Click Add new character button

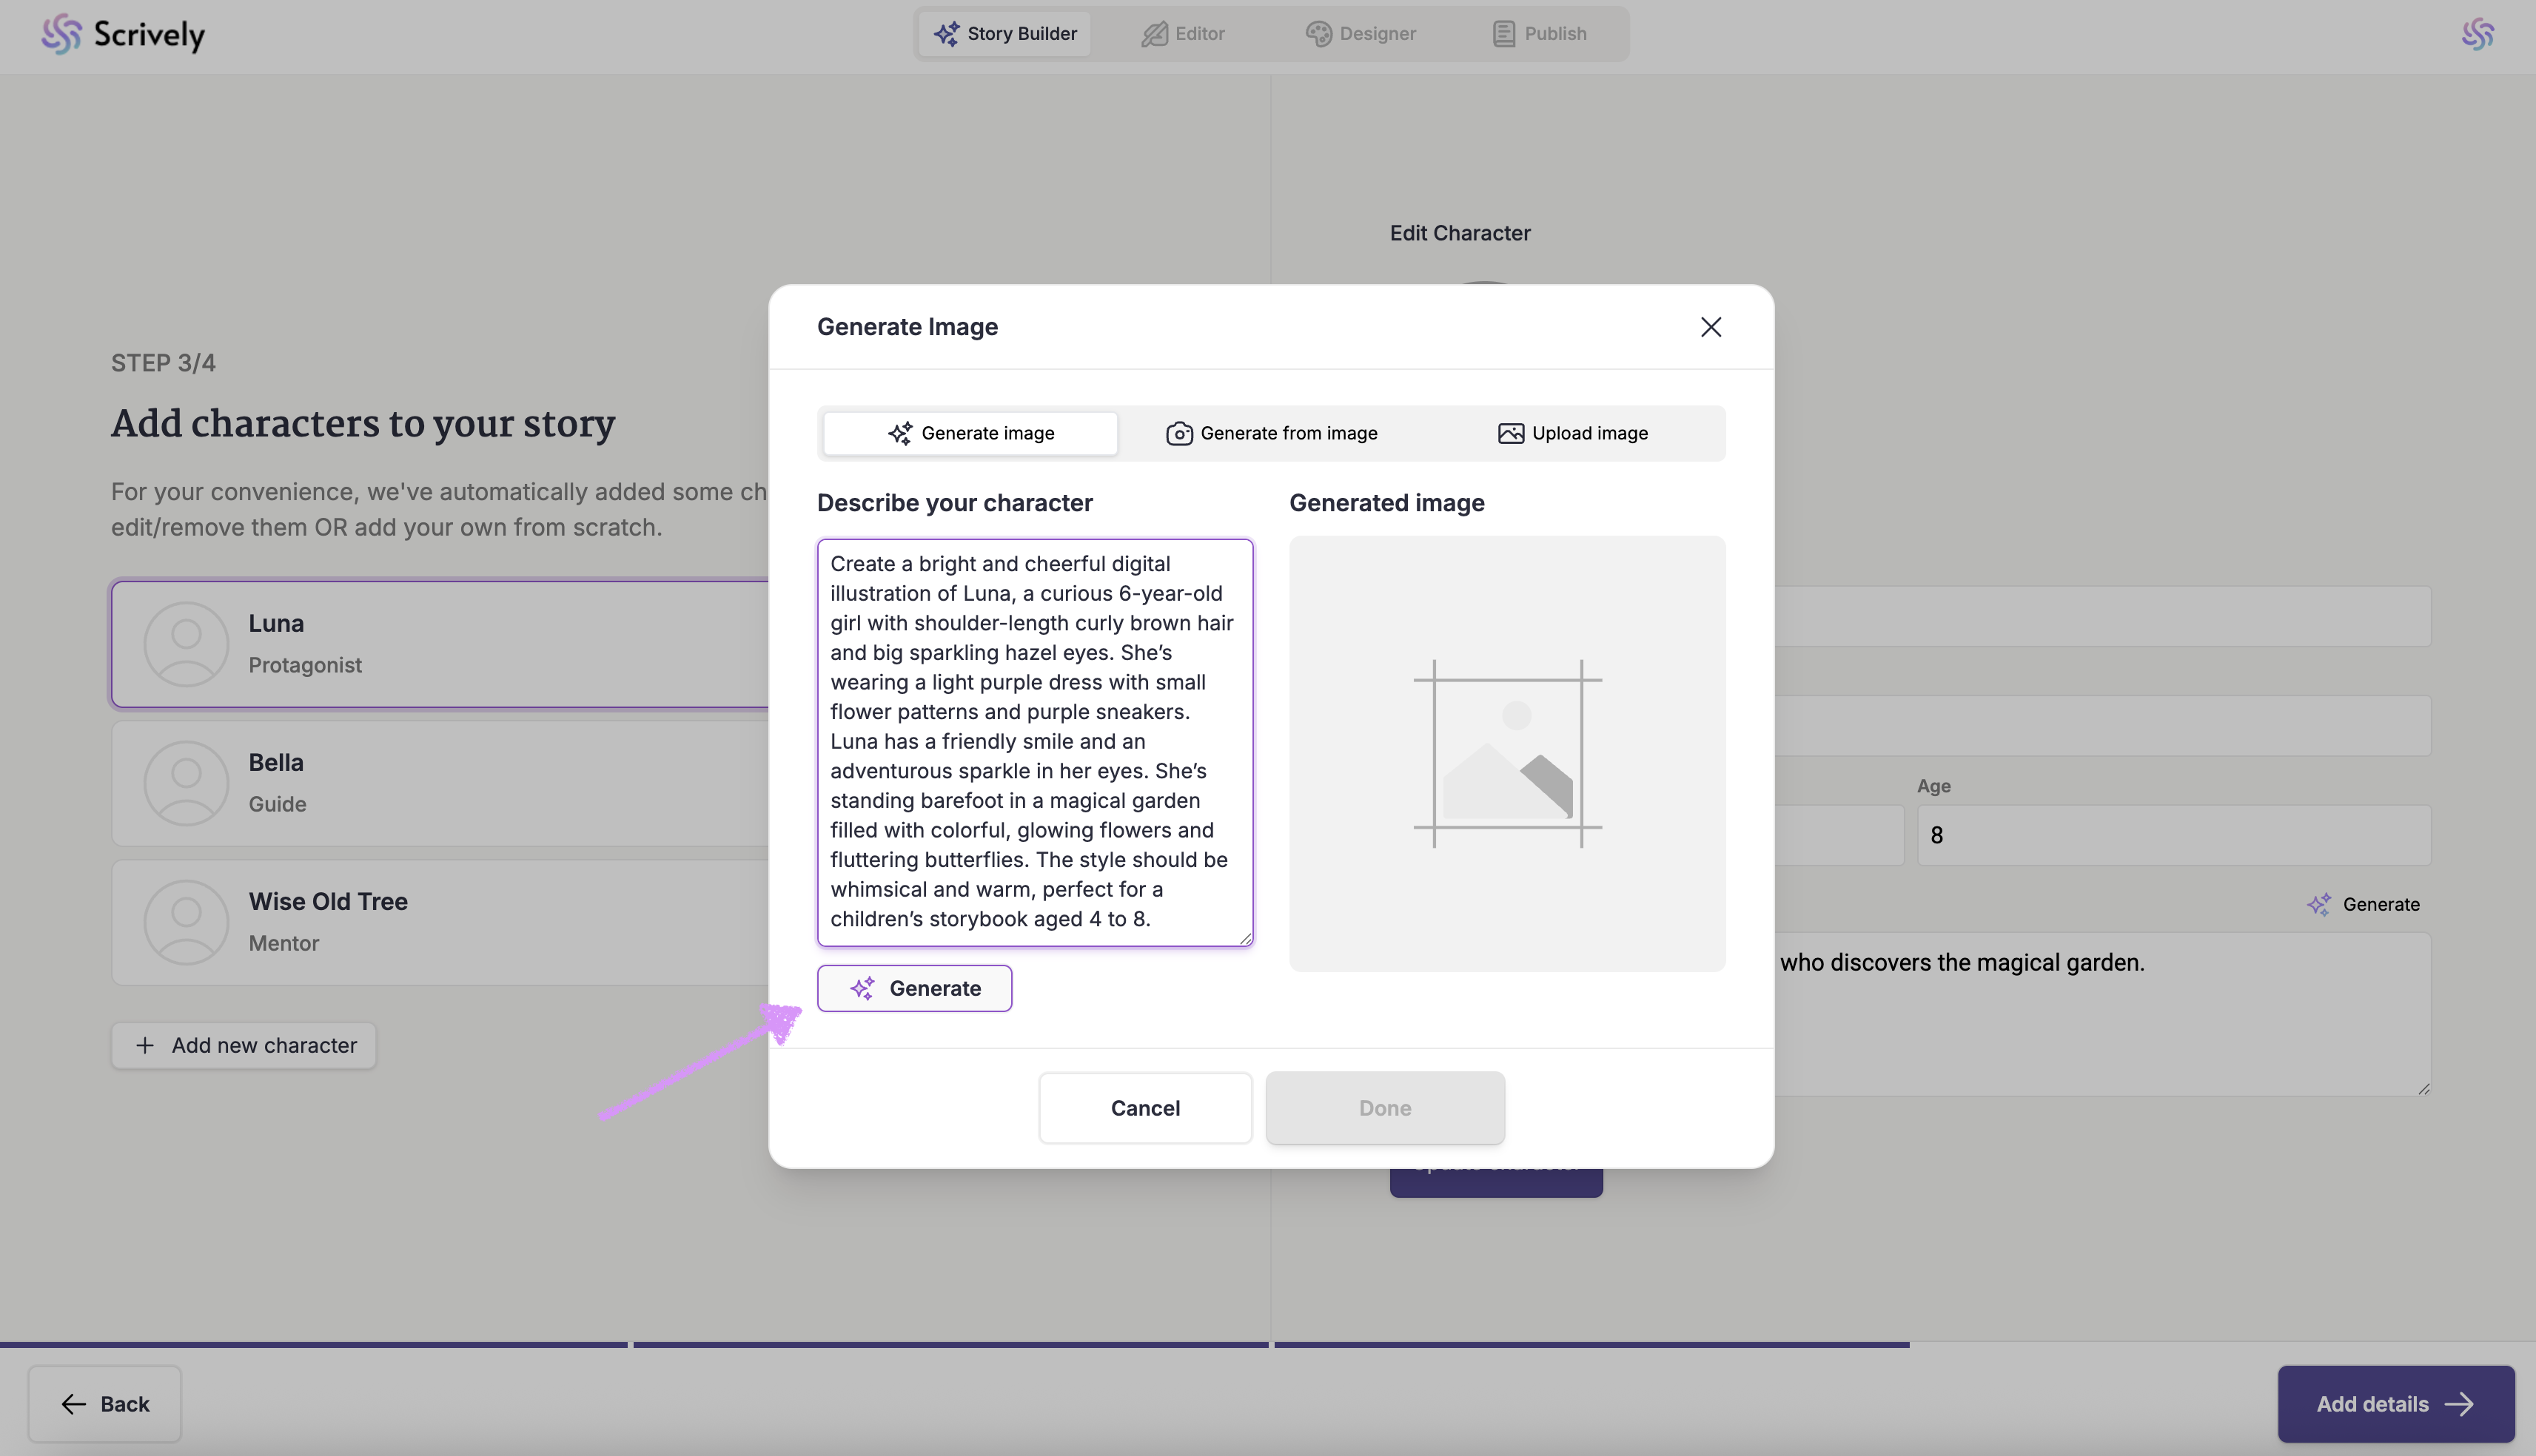tap(244, 1045)
